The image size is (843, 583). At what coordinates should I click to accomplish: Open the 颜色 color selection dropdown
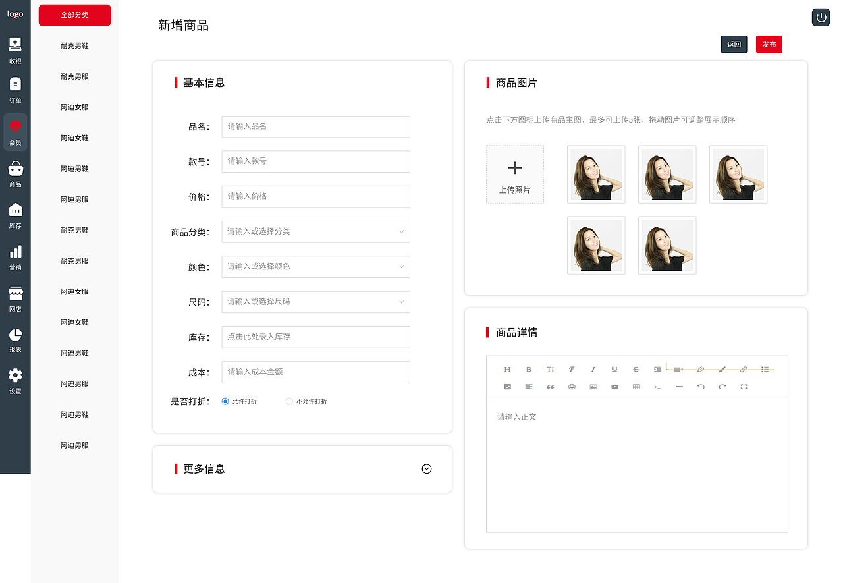point(315,266)
